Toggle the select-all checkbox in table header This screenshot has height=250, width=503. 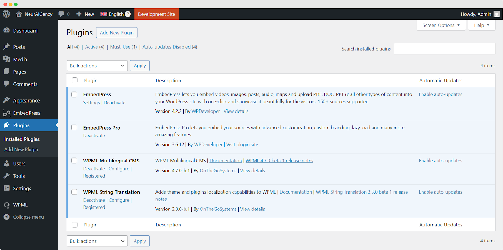[75, 80]
